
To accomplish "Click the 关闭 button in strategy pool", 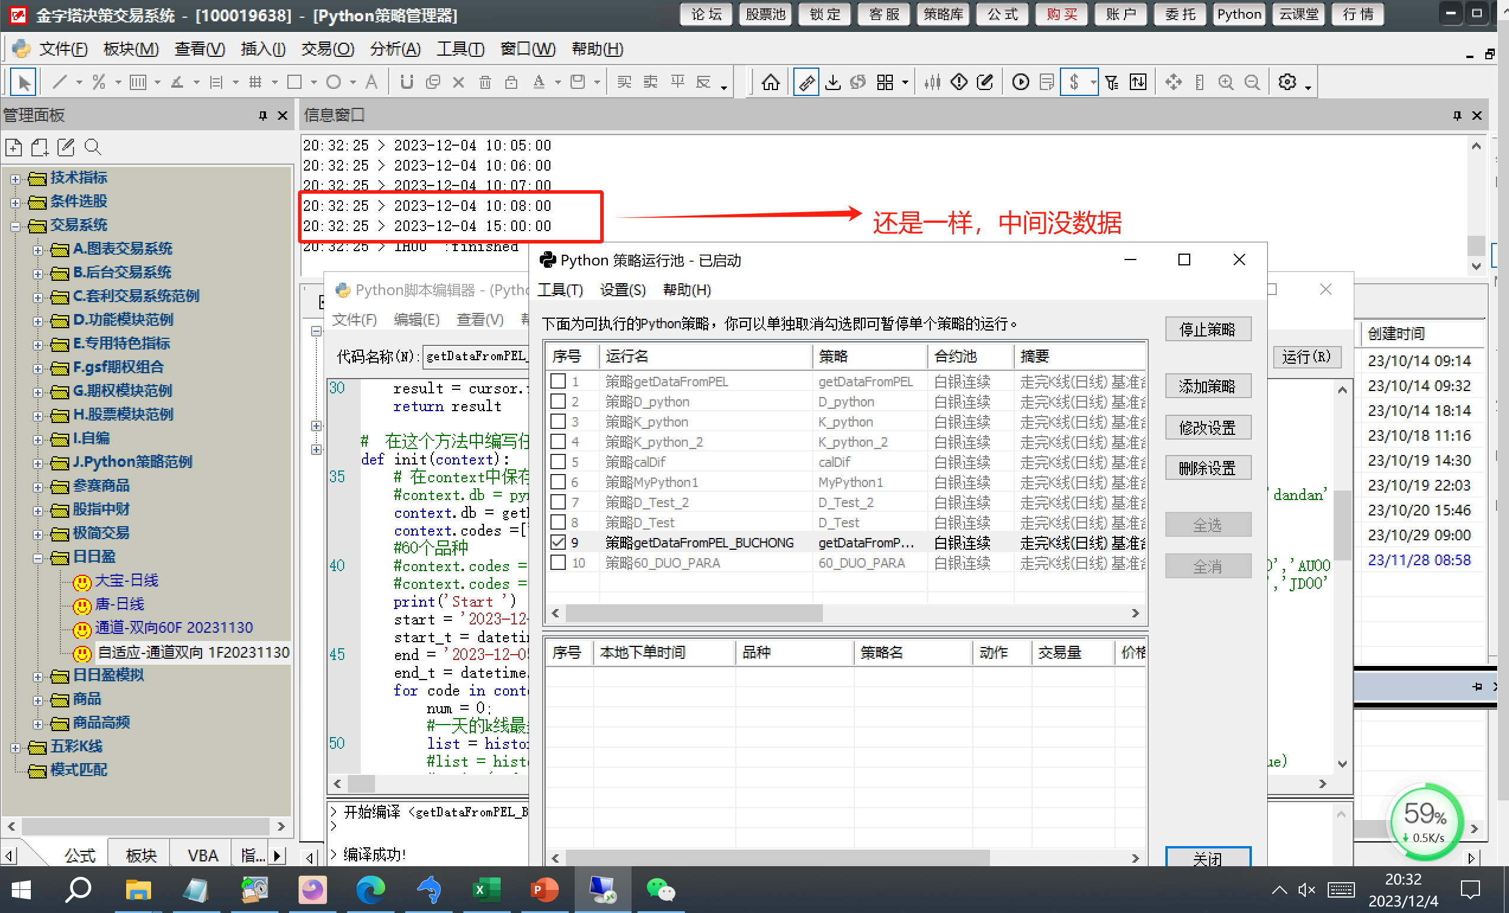I will click(x=1207, y=858).
